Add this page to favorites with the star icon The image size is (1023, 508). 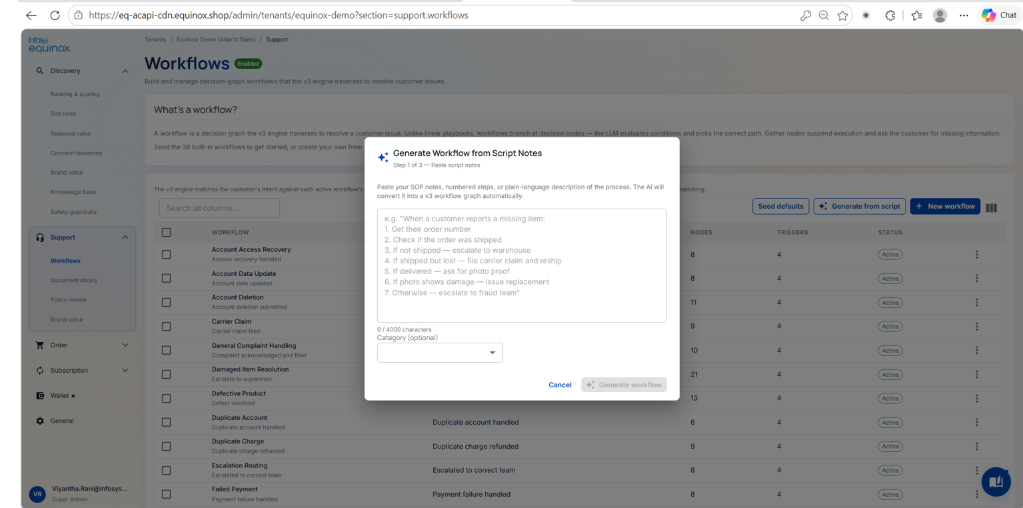click(843, 15)
